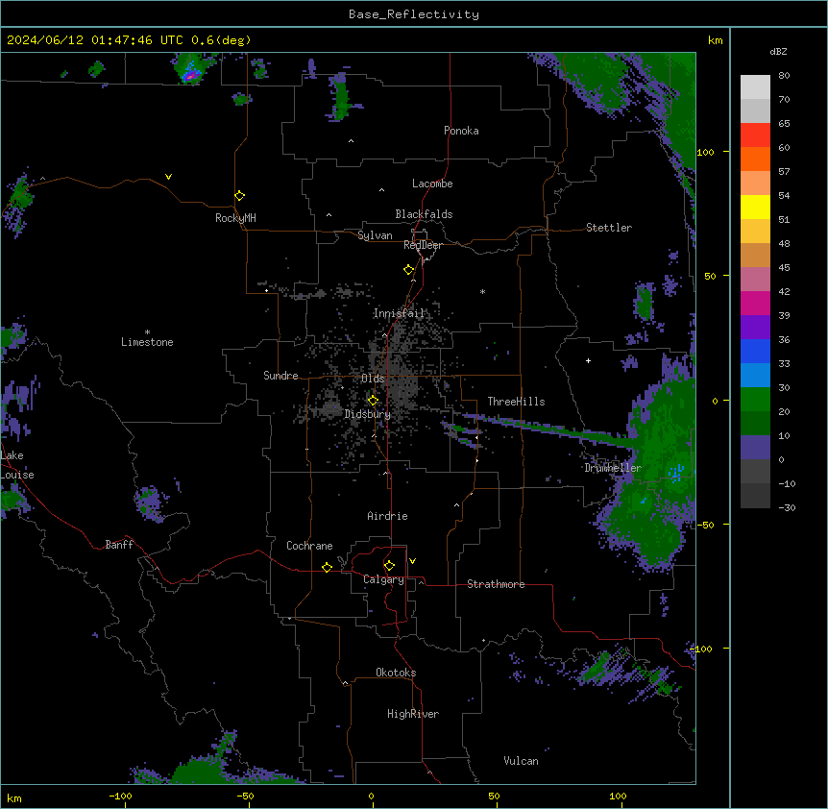Screen dimensions: 828x809
Task: Click the yellow V marker east of Calgary
Action: click(x=412, y=561)
